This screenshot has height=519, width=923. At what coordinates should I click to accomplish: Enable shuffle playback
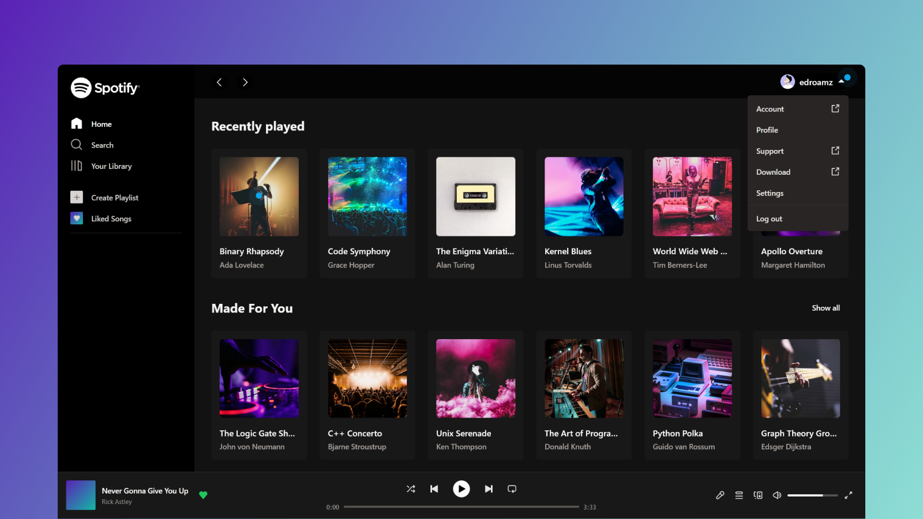coord(411,488)
